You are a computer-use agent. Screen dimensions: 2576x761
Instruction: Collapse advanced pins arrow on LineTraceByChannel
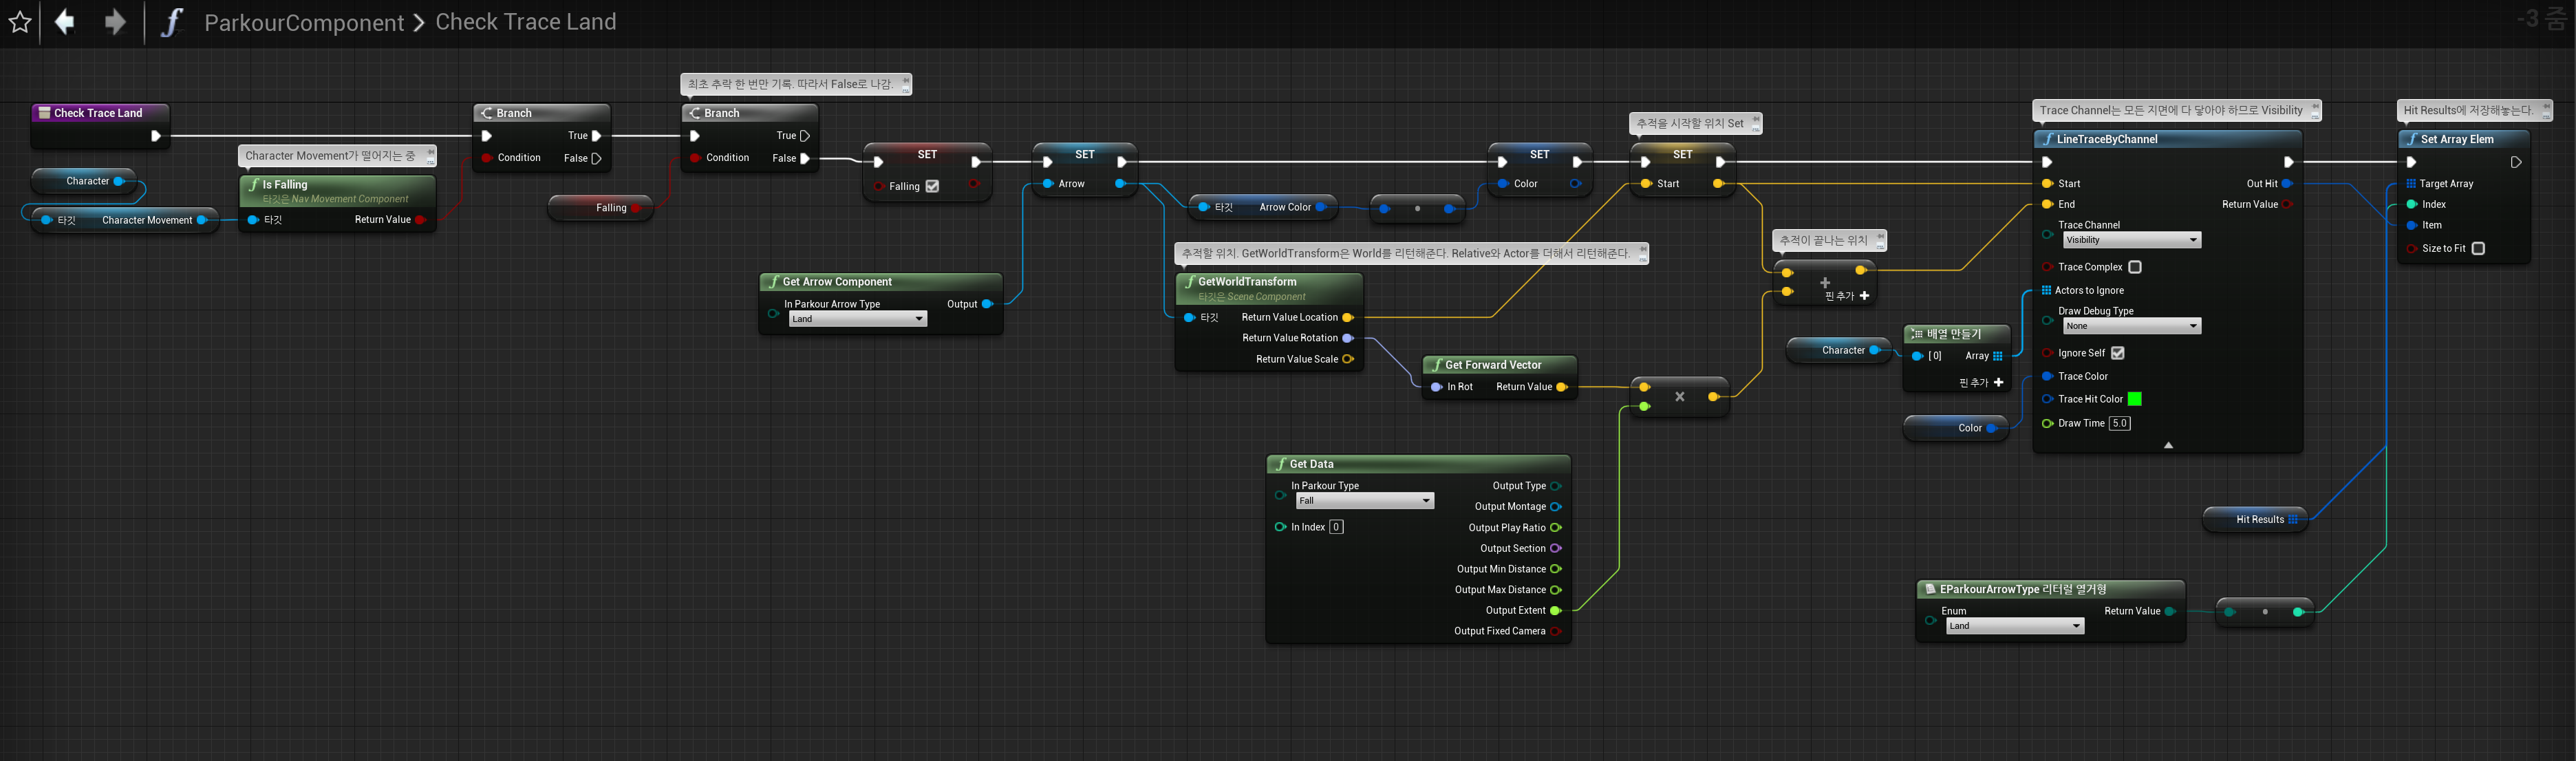pos(2168,445)
